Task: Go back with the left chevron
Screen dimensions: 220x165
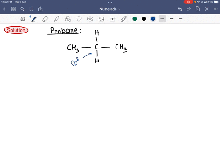Action: [x=4, y=9]
